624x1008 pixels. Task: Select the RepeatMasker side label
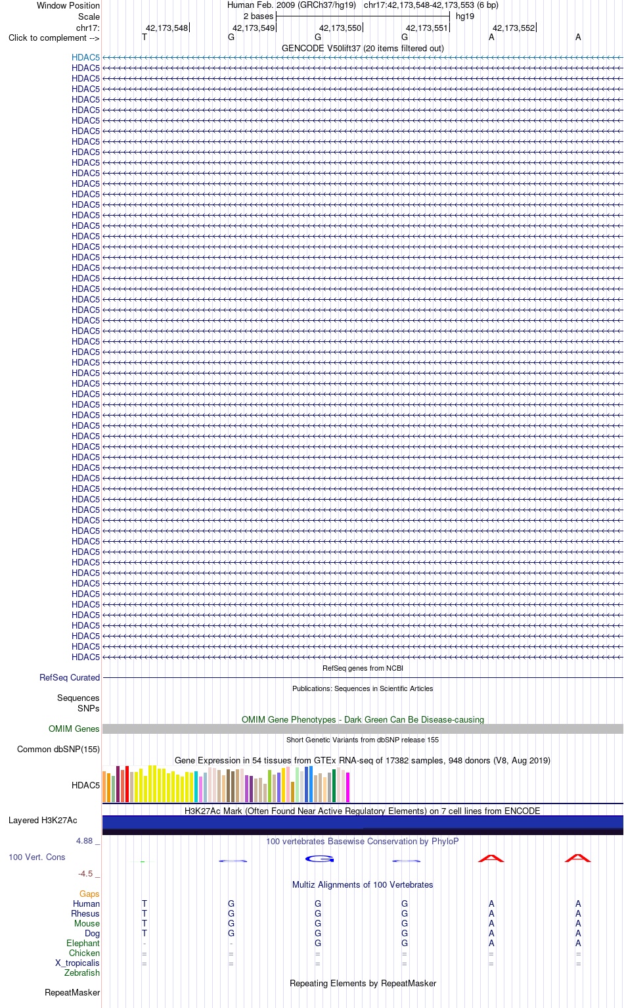click(x=72, y=992)
